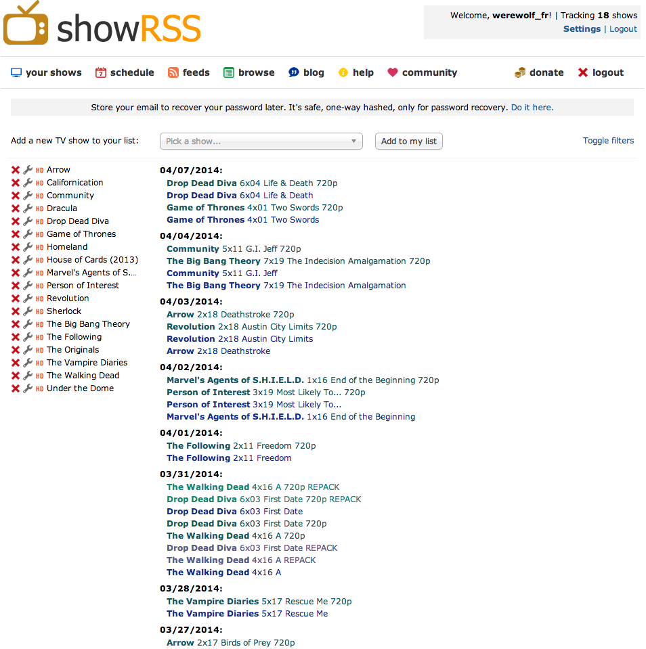Open wrench settings for Arrow
The image size is (646, 649).
[x=28, y=170]
